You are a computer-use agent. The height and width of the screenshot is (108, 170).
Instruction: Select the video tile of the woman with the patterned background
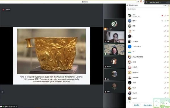pos(114,49)
